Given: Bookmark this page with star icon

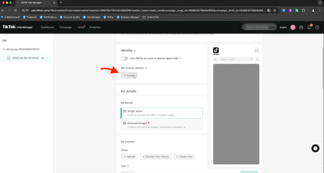Looking at the screenshot, I should coord(275,10).
